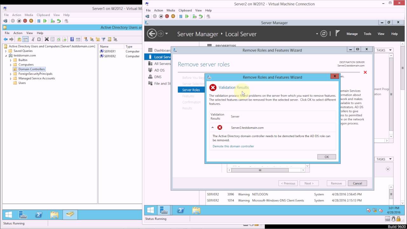Click Reset (green play) icon in Server2 VM toolbar
This screenshot has width=407, height=229.
click(x=187, y=16)
